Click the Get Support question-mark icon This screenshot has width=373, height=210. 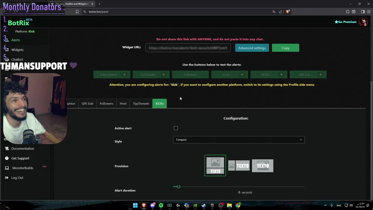click(x=7, y=158)
